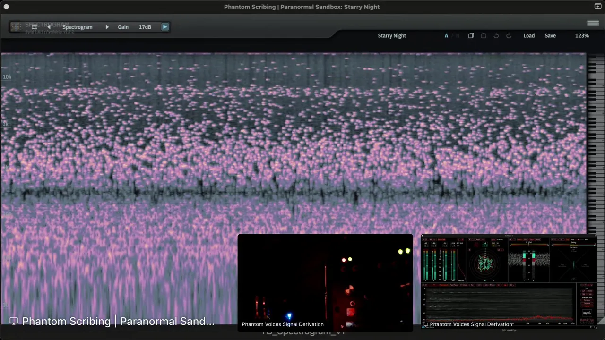Screen dimensions: 605x340
Task: Click the piano keyboard strip beside the spectrogram
Action: point(596,189)
